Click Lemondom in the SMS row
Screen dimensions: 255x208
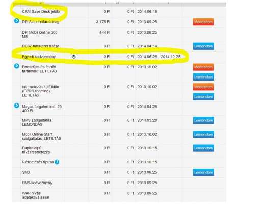point(203,172)
